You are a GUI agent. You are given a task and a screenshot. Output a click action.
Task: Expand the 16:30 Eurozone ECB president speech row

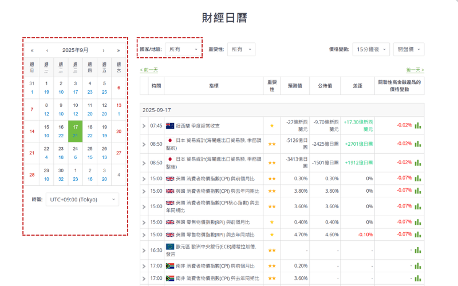click(144, 250)
